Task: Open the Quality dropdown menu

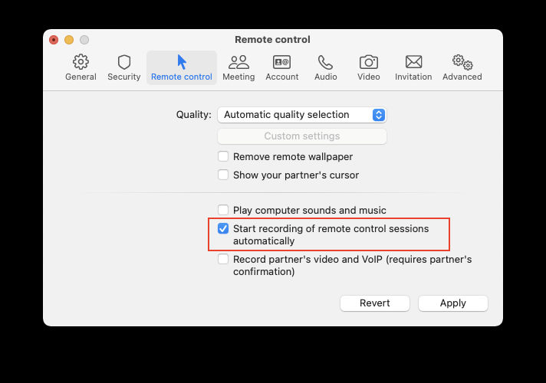Action: click(302, 115)
